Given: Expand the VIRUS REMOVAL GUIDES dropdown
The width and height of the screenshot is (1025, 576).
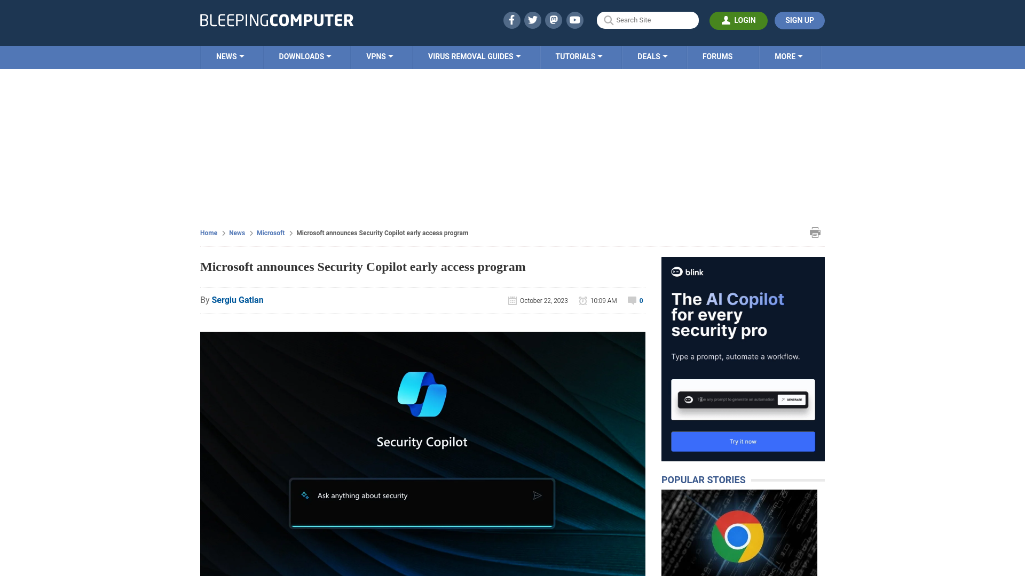Looking at the screenshot, I should [x=475, y=56].
